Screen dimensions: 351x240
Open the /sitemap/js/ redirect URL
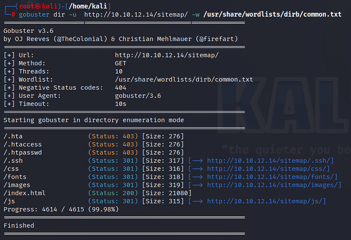point(266,201)
